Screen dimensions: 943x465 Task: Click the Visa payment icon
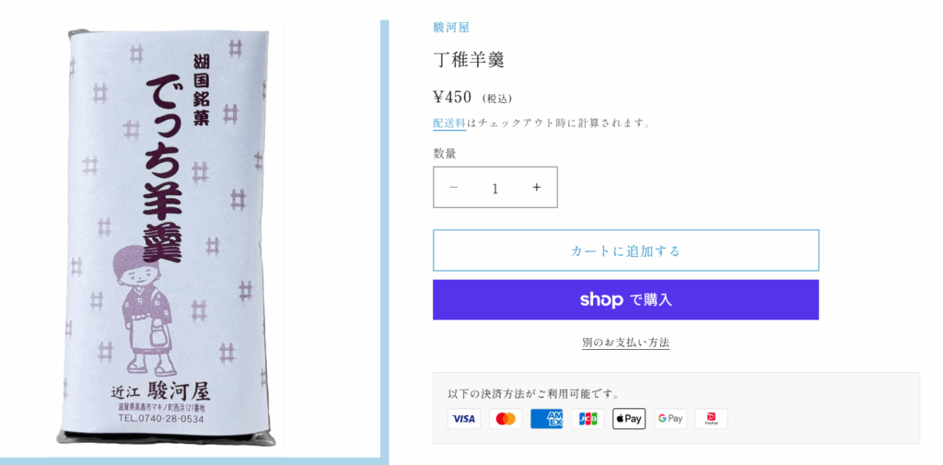464,419
